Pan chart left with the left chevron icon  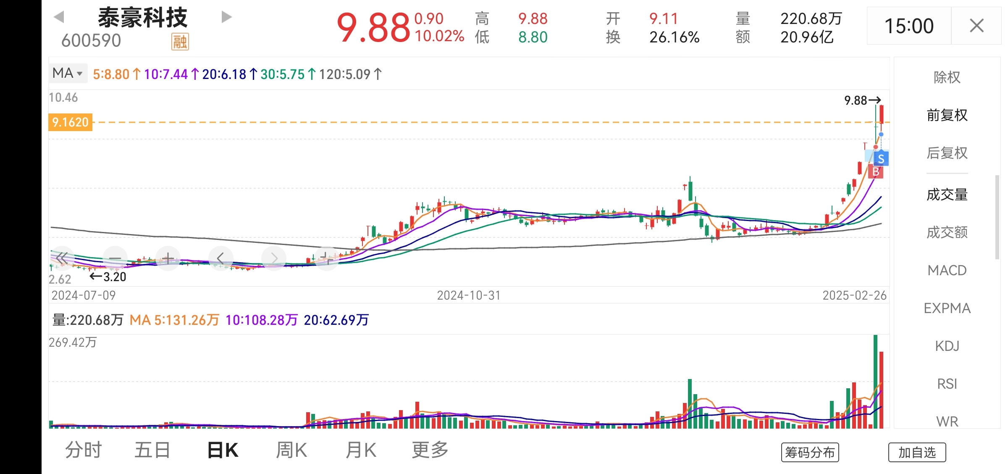pyautogui.click(x=220, y=258)
